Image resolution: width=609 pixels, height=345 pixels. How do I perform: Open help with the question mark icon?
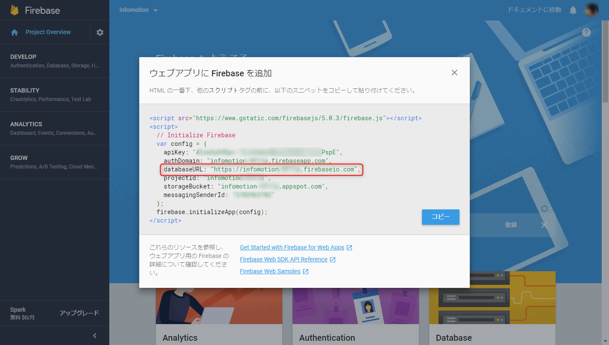coord(586,32)
